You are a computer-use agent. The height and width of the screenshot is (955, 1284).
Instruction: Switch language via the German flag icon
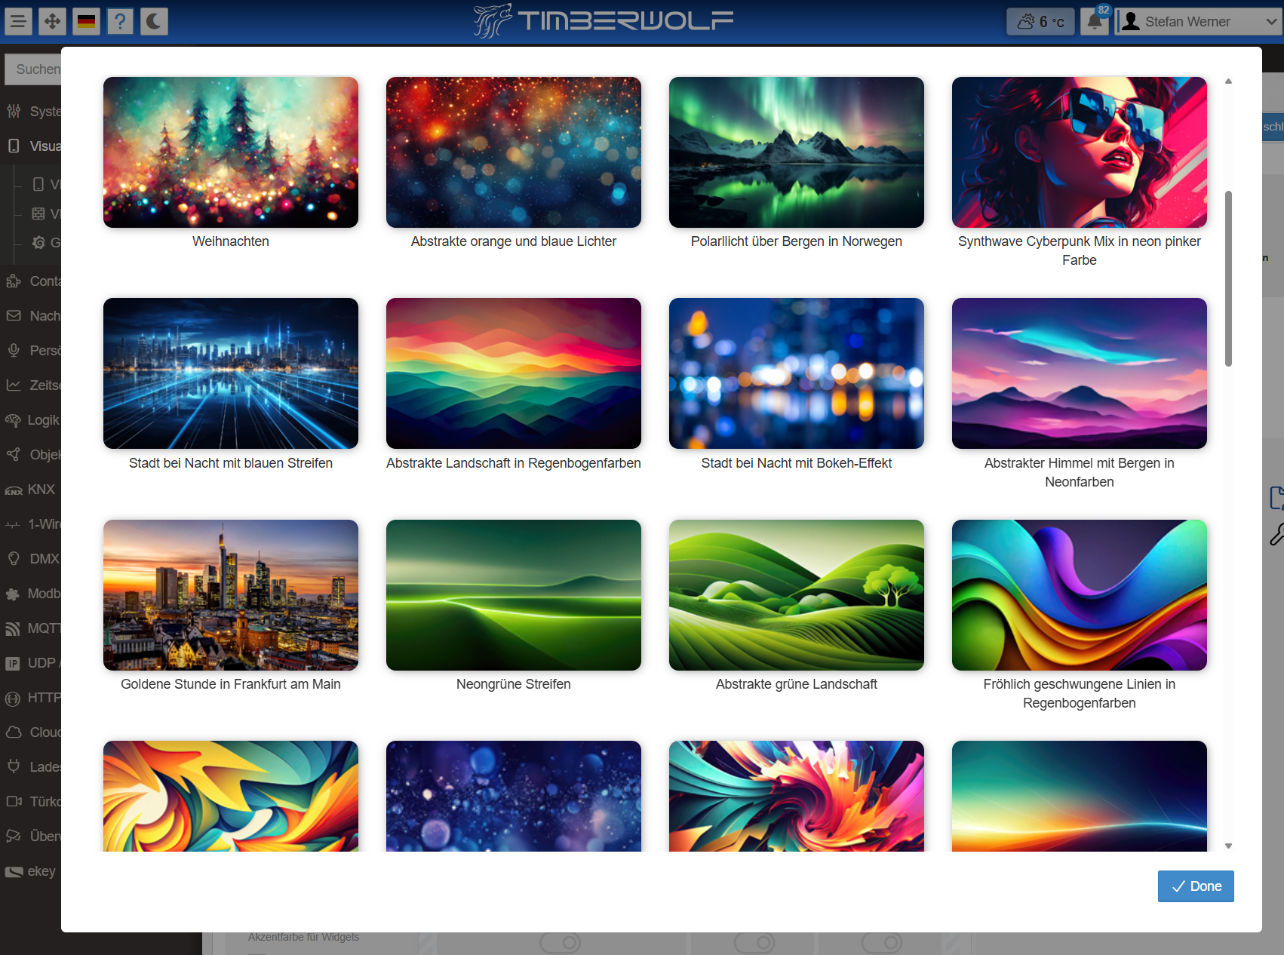pos(87,21)
